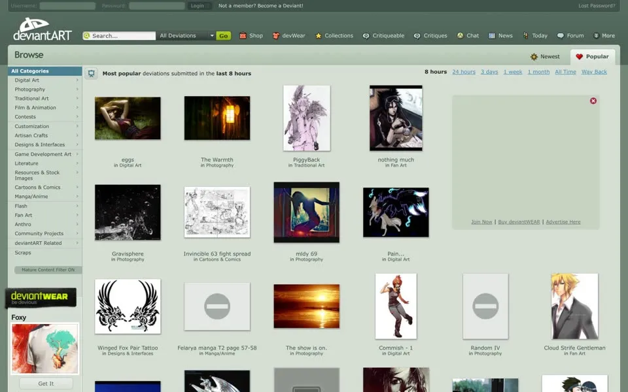Click the Newest gear icon
This screenshot has width=628, height=392.
click(534, 57)
